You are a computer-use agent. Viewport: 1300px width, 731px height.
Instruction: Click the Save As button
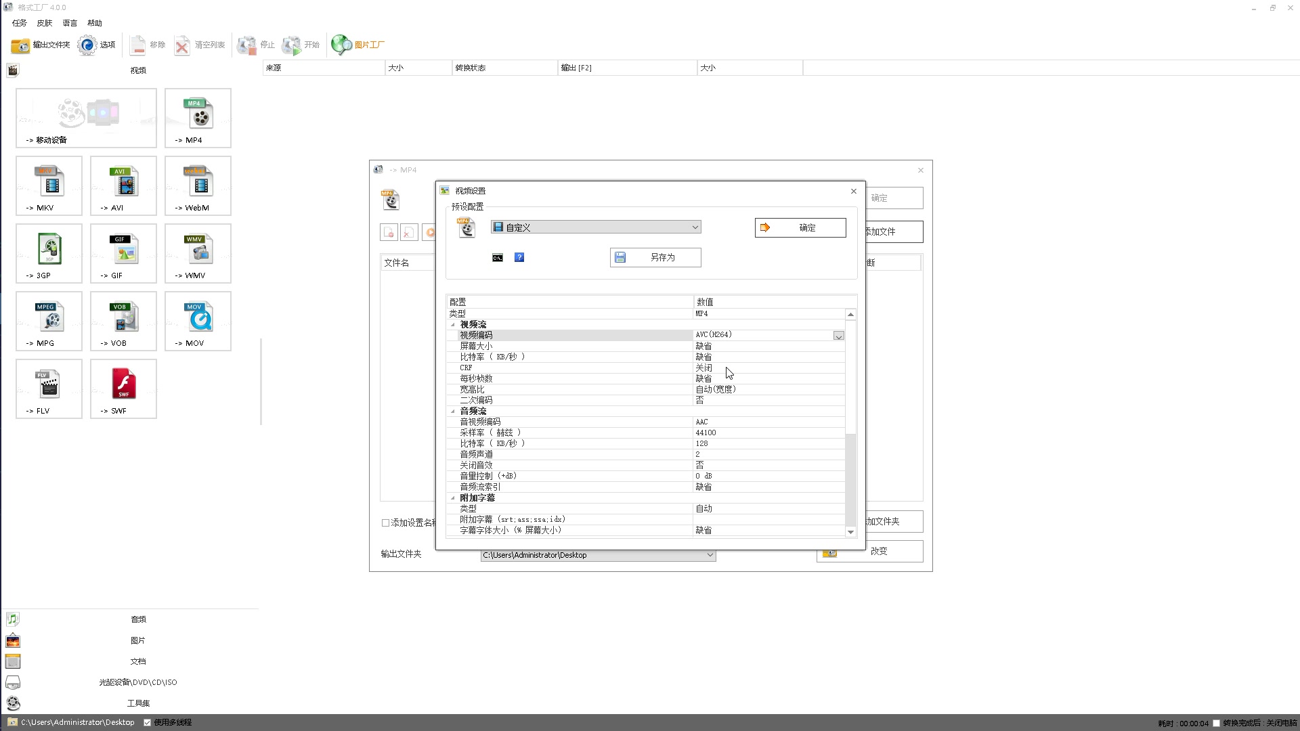tap(655, 258)
